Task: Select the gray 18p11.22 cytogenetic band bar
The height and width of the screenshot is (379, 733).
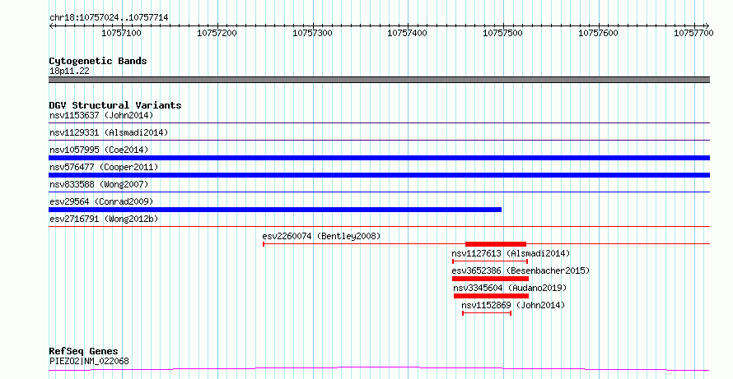Action: tap(379, 80)
